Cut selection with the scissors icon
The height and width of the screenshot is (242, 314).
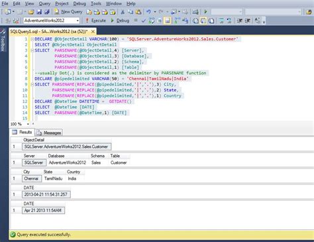123,12
